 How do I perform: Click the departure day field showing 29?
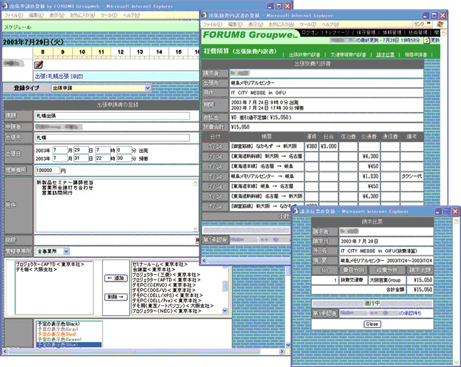[81, 150]
